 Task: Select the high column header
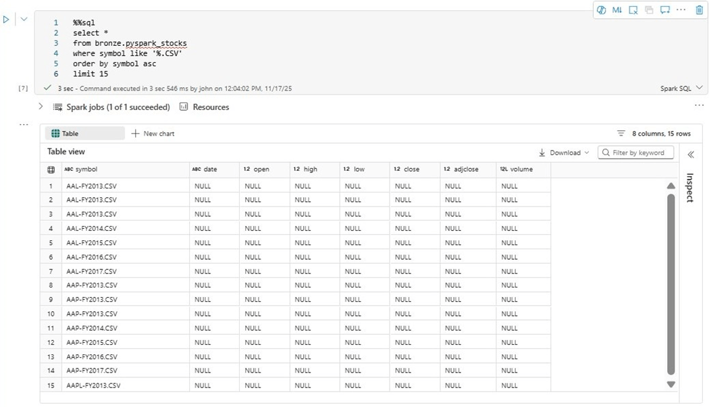pyautogui.click(x=315, y=169)
